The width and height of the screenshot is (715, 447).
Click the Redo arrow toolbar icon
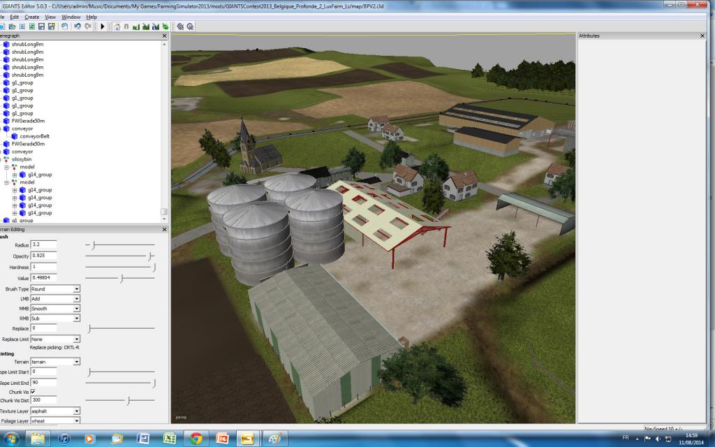(x=87, y=27)
